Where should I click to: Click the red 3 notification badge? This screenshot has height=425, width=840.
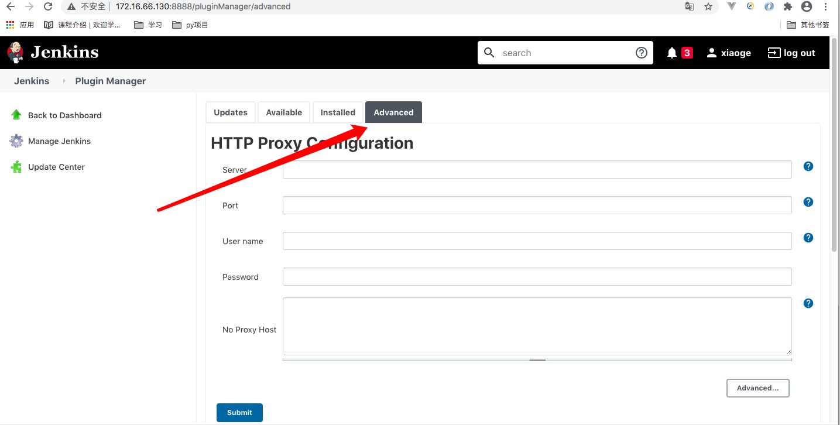point(687,53)
